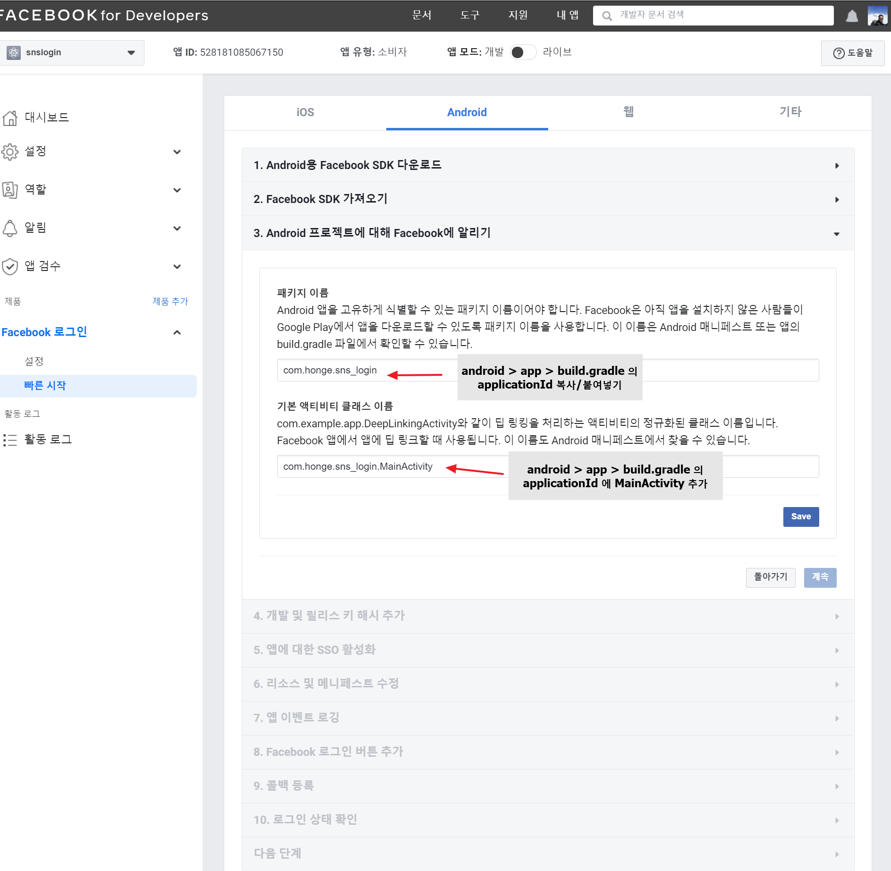Expand step 1 Android용 Facebook SDK 다운로드

[x=548, y=165]
